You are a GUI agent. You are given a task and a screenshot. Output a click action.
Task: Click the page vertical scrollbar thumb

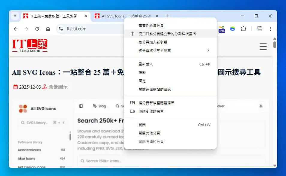tap(275, 45)
